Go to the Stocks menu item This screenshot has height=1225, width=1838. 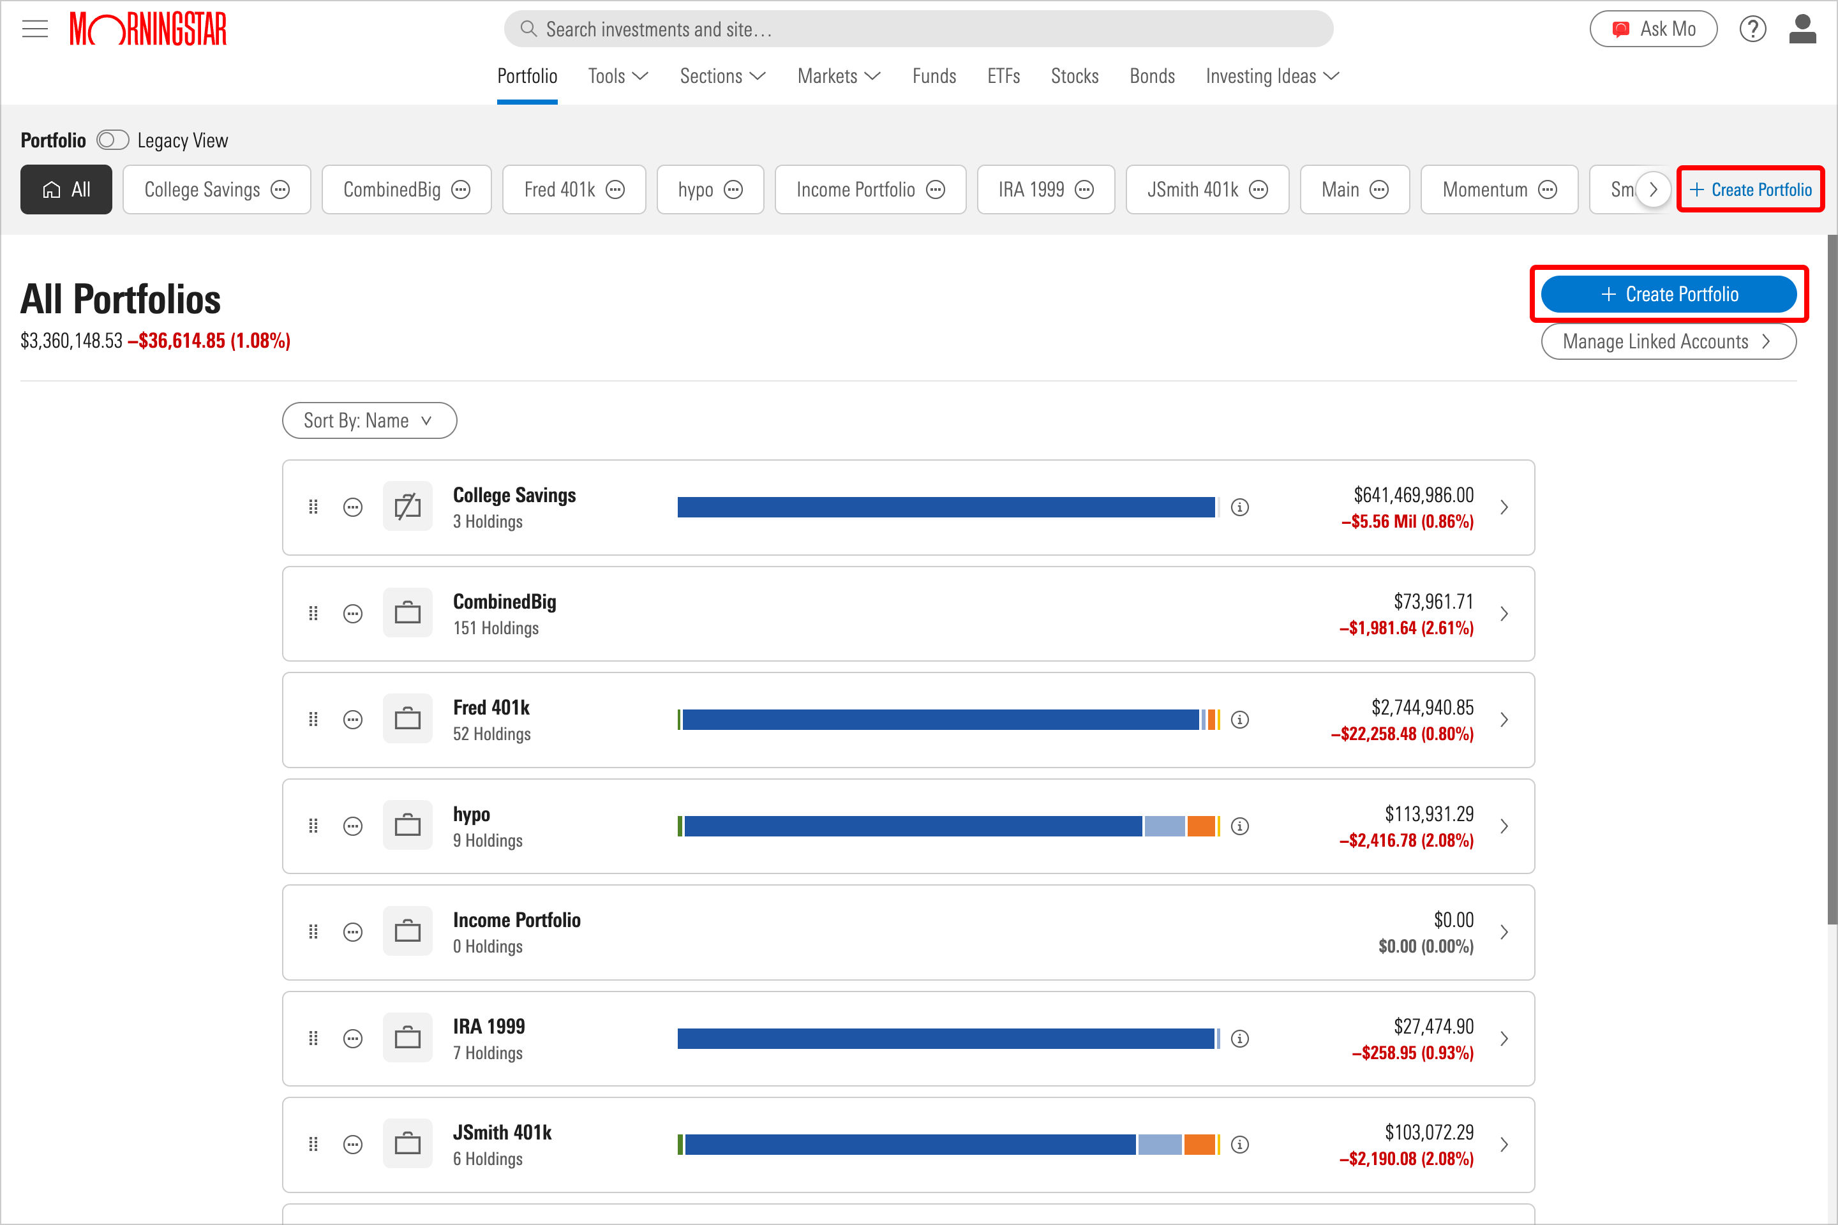click(1075, 76)
